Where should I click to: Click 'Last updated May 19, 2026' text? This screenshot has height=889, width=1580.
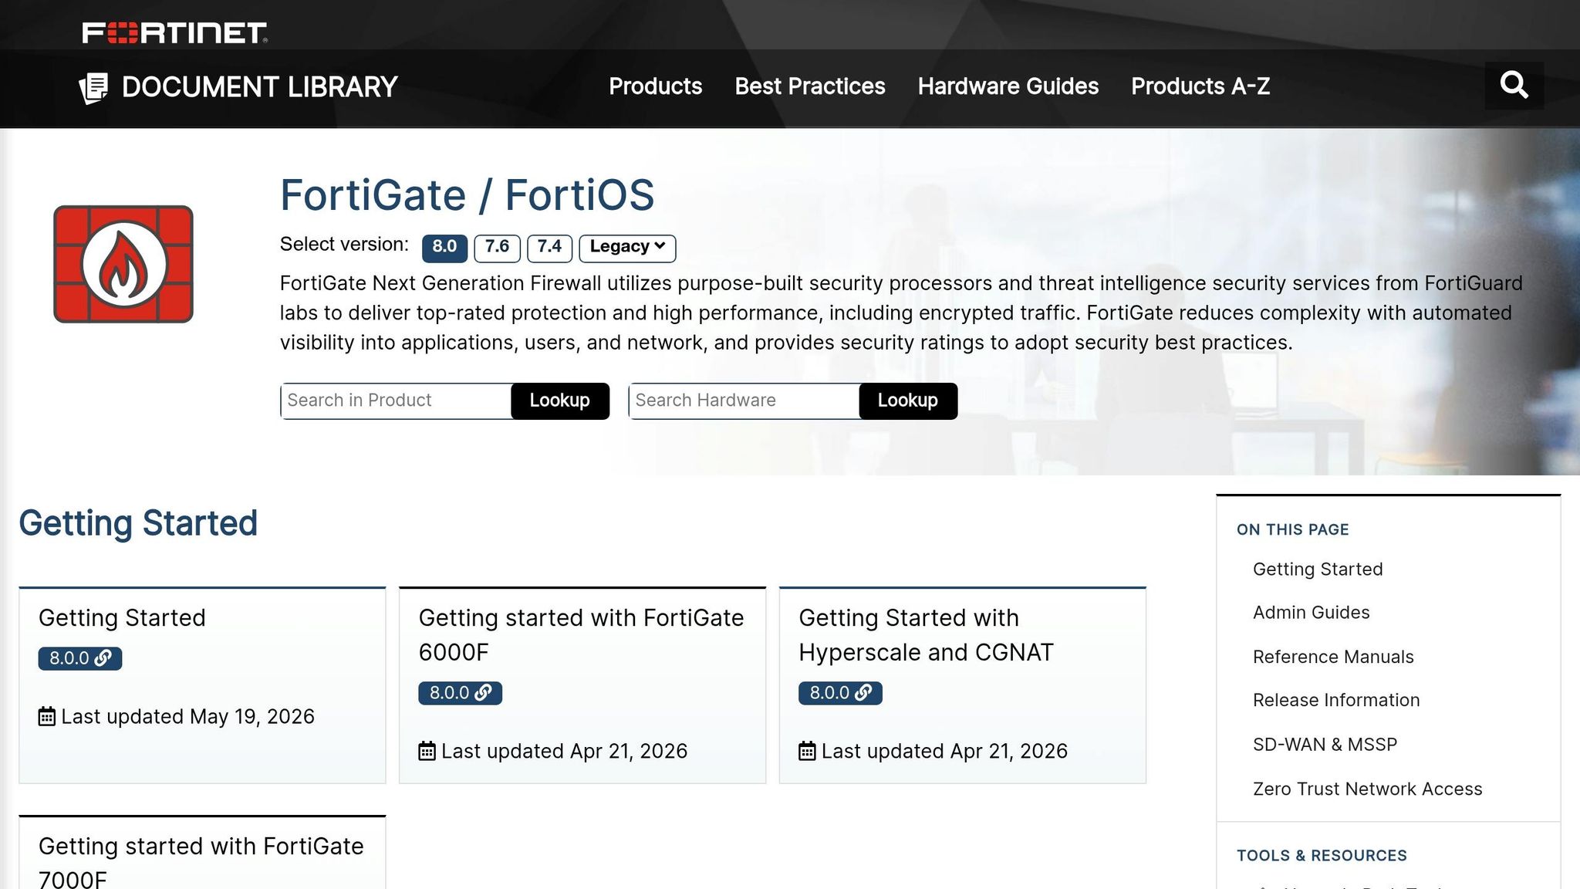point(187,717)
